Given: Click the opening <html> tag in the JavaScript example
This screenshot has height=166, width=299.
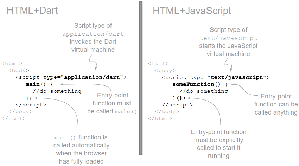Looking at the screenshot, I should (158, 64).
